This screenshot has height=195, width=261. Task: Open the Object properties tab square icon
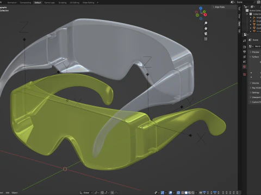[x=244, y=74]
